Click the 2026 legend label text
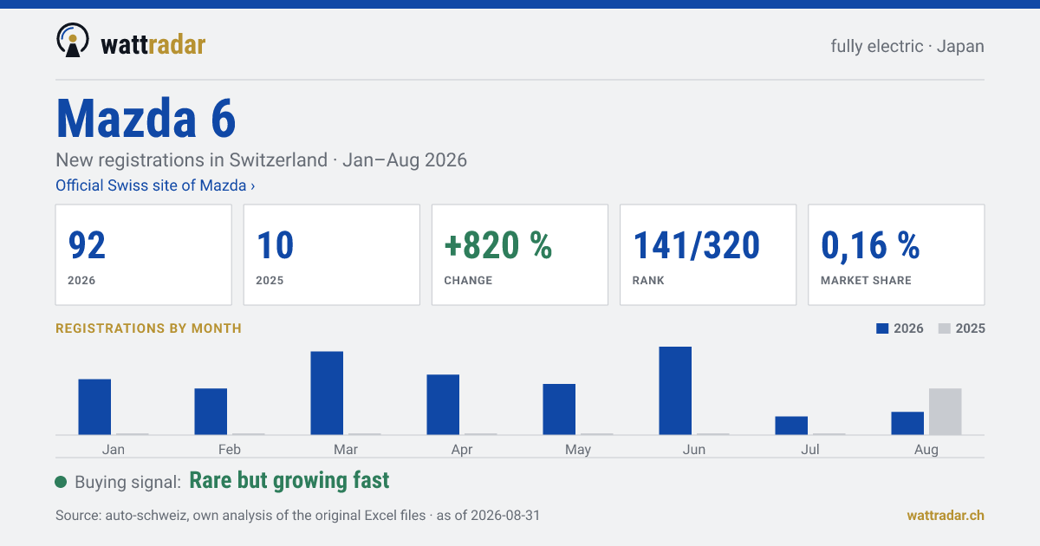Viewport: 1040px width, 546px height. point(908,328)
